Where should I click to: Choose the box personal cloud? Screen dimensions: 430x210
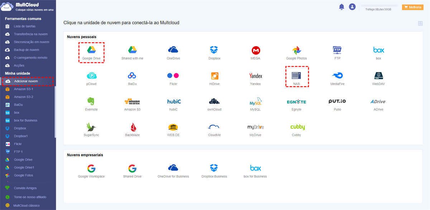tap(378, 50)
